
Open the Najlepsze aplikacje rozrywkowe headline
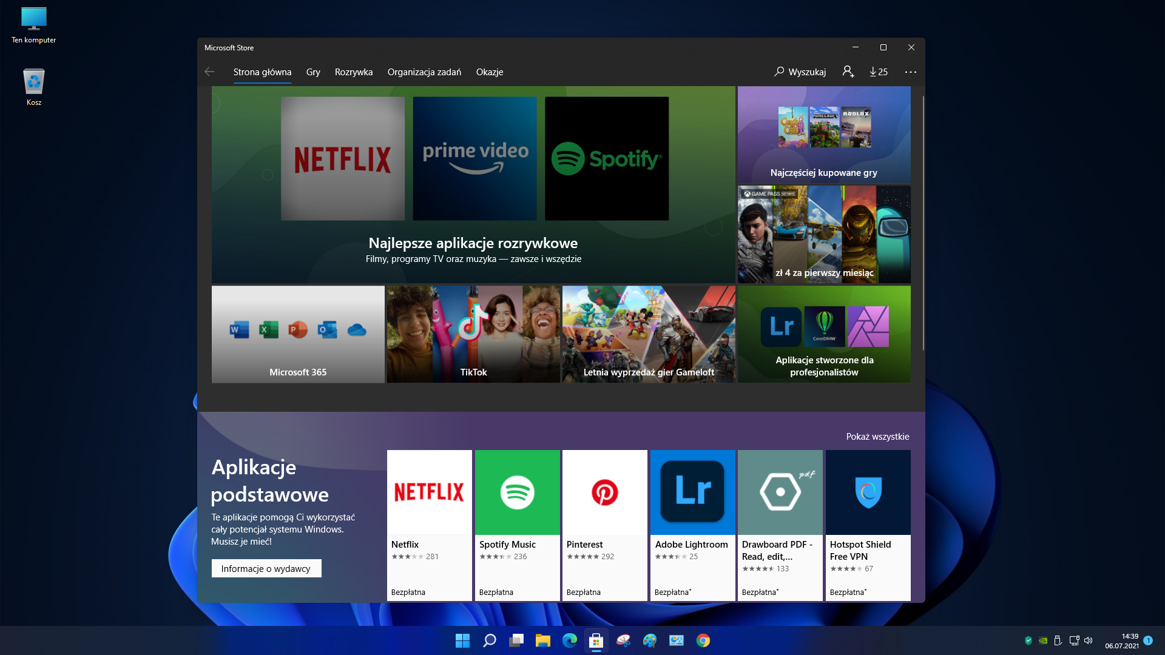(x=473, y=243)
